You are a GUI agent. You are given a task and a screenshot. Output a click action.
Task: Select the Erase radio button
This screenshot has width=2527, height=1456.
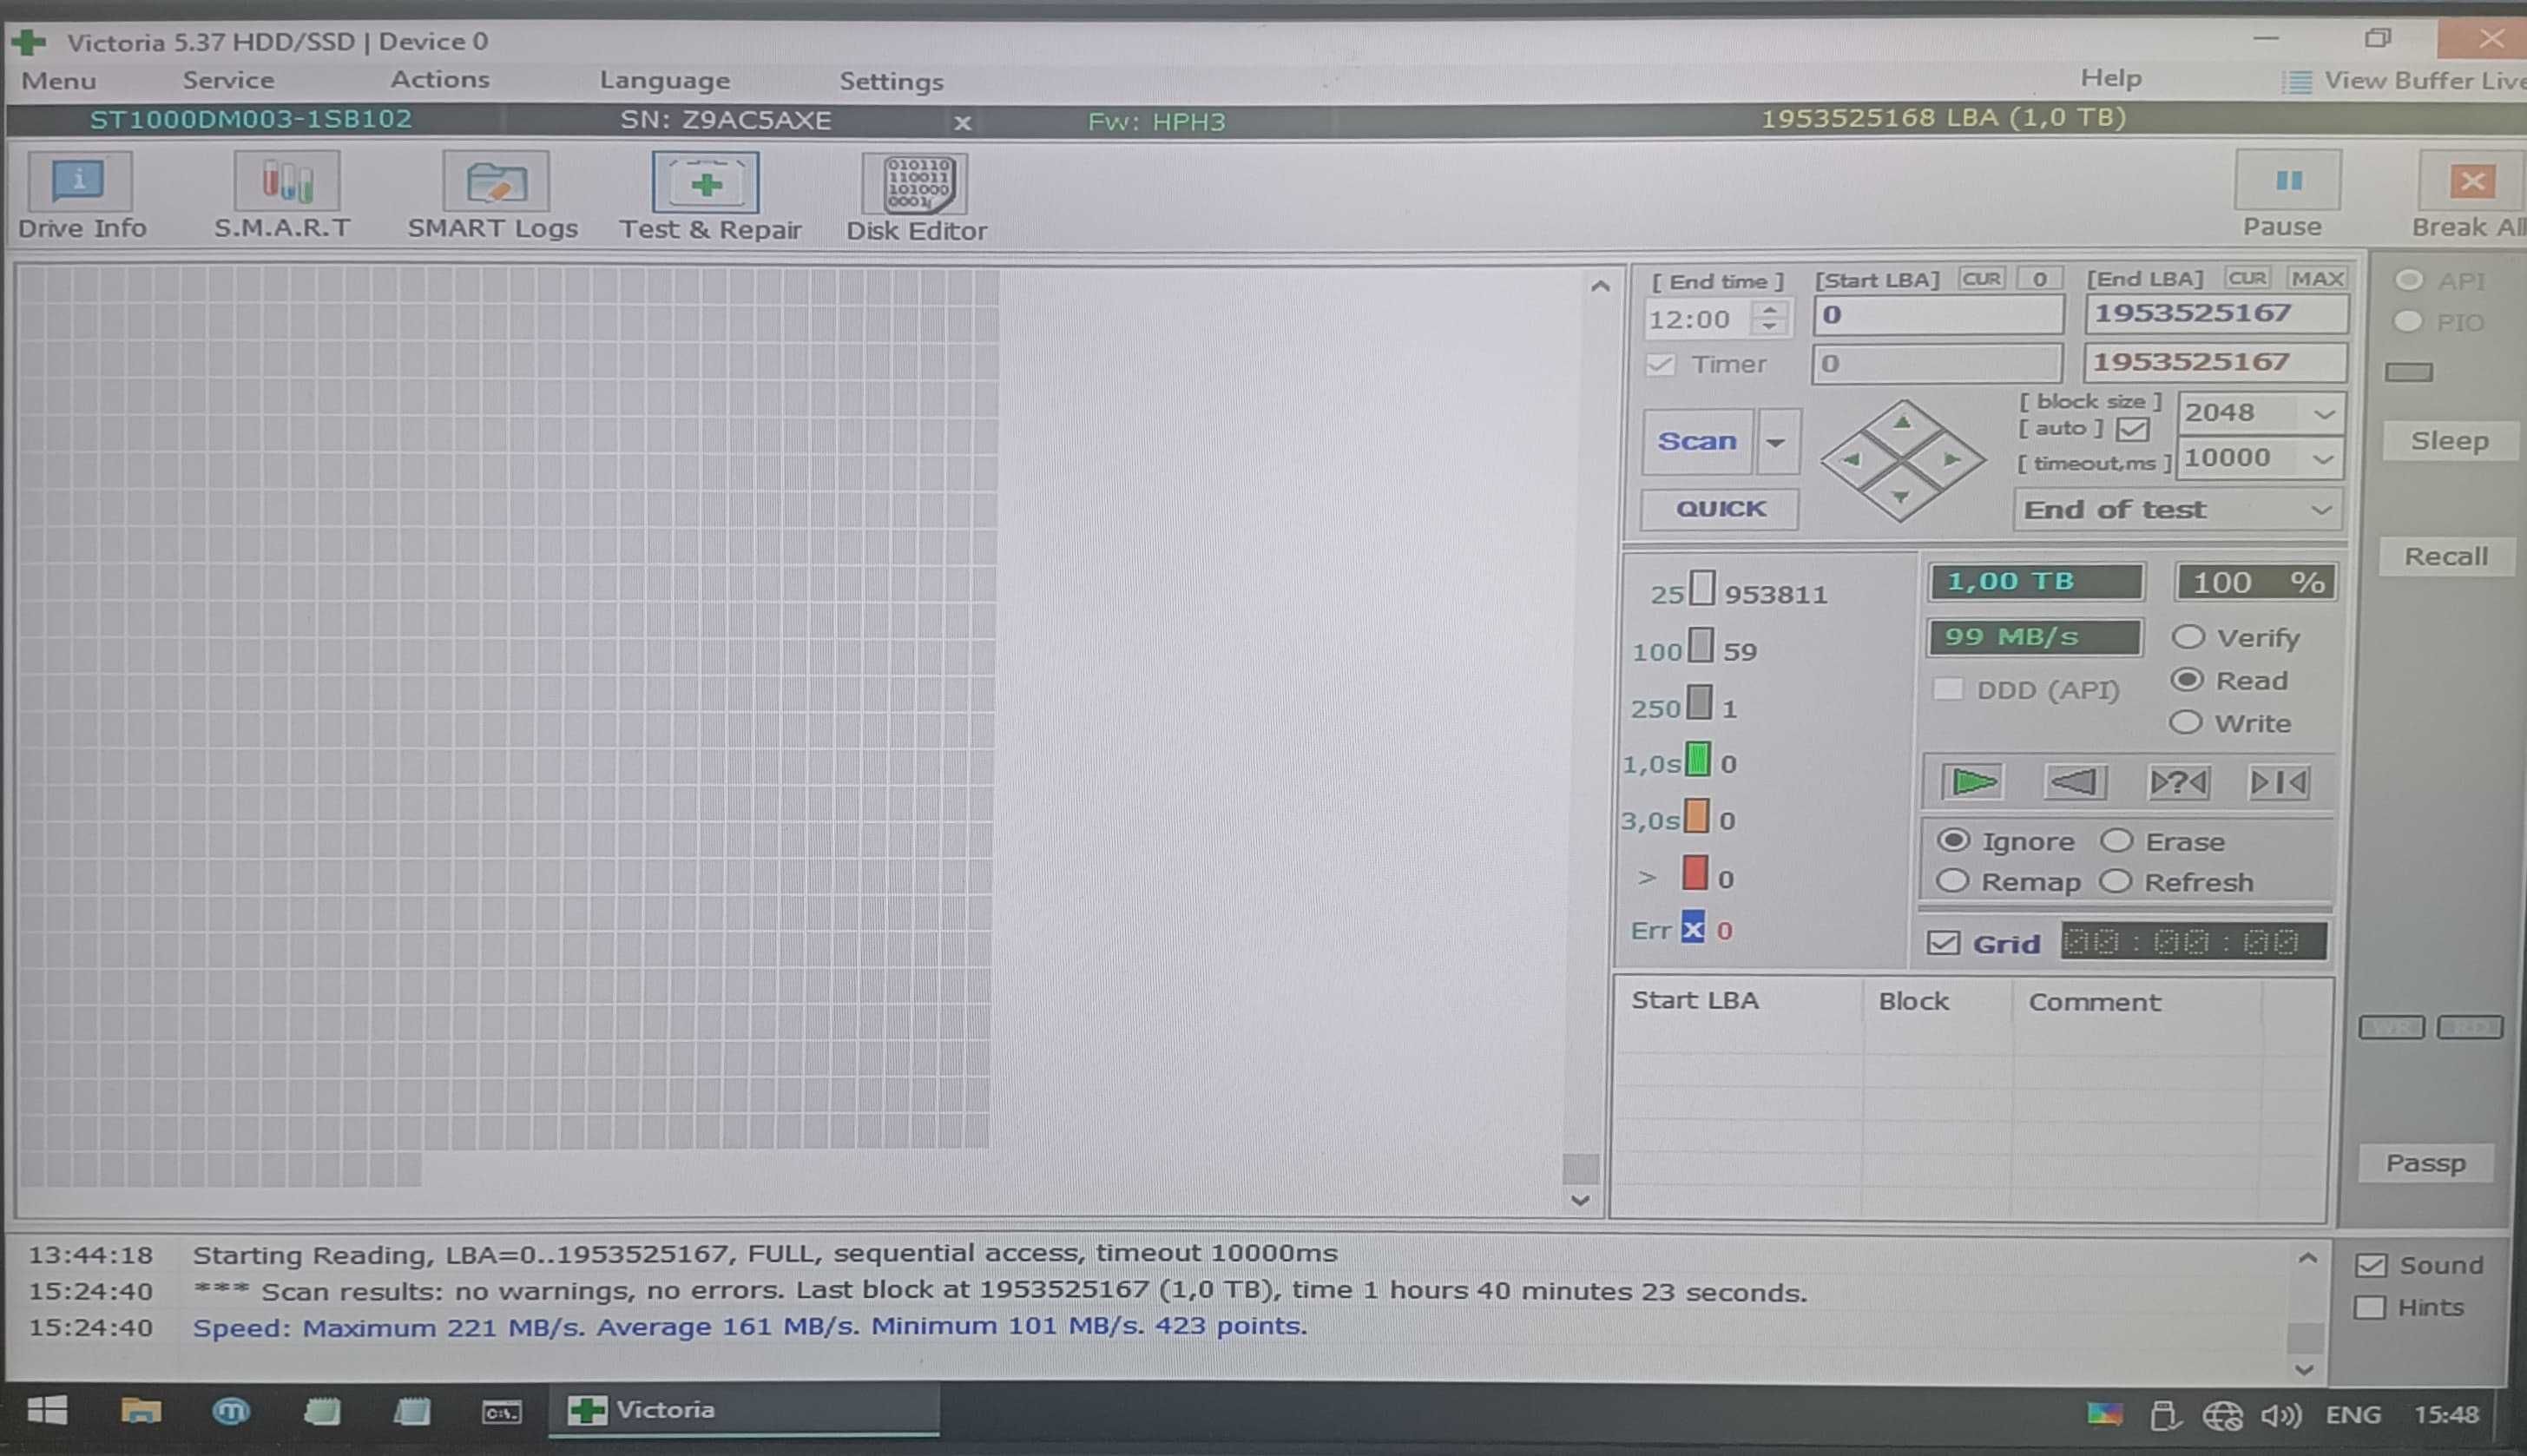(x=2116, y=840)
